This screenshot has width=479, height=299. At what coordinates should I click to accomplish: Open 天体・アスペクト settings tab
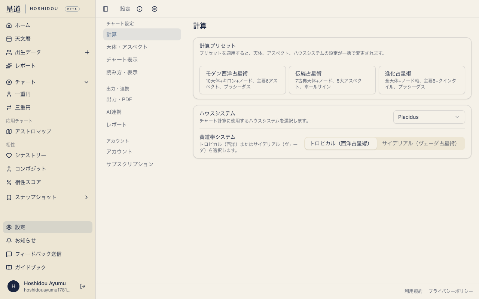pos(142,47)
